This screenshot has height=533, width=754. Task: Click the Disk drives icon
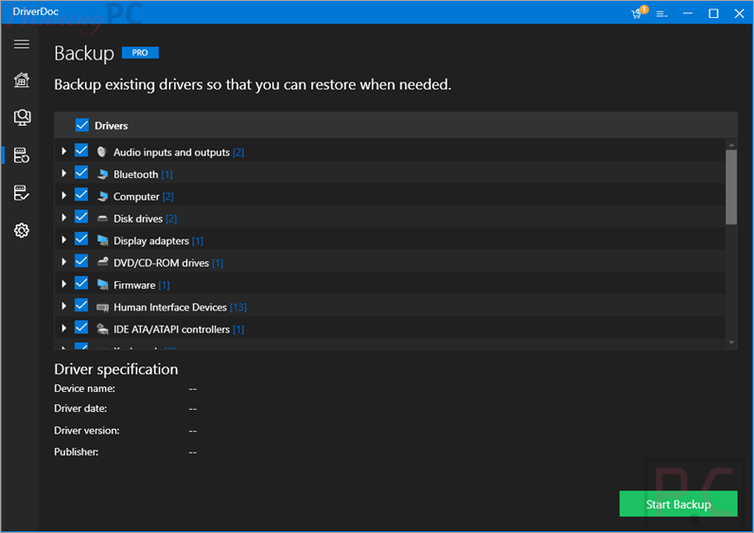click(102, 219)
